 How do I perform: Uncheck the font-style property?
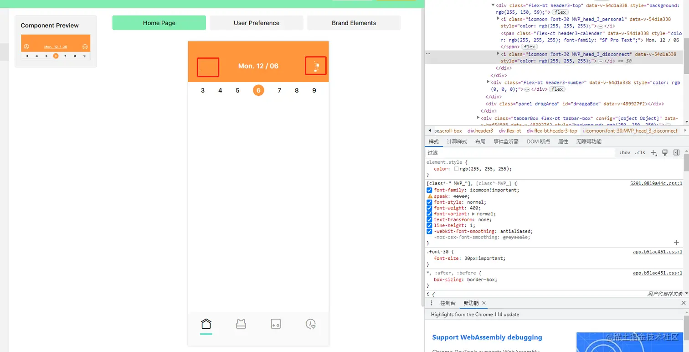click(430, 202)
